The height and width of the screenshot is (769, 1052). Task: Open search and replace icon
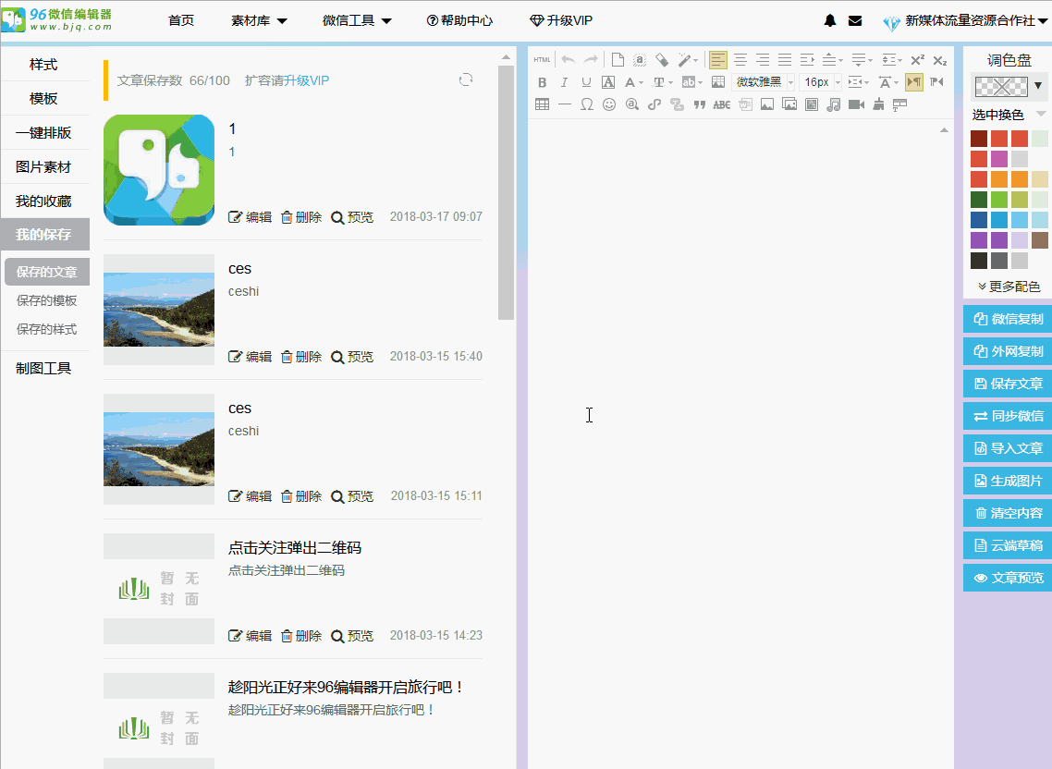(x=632, y=104)
